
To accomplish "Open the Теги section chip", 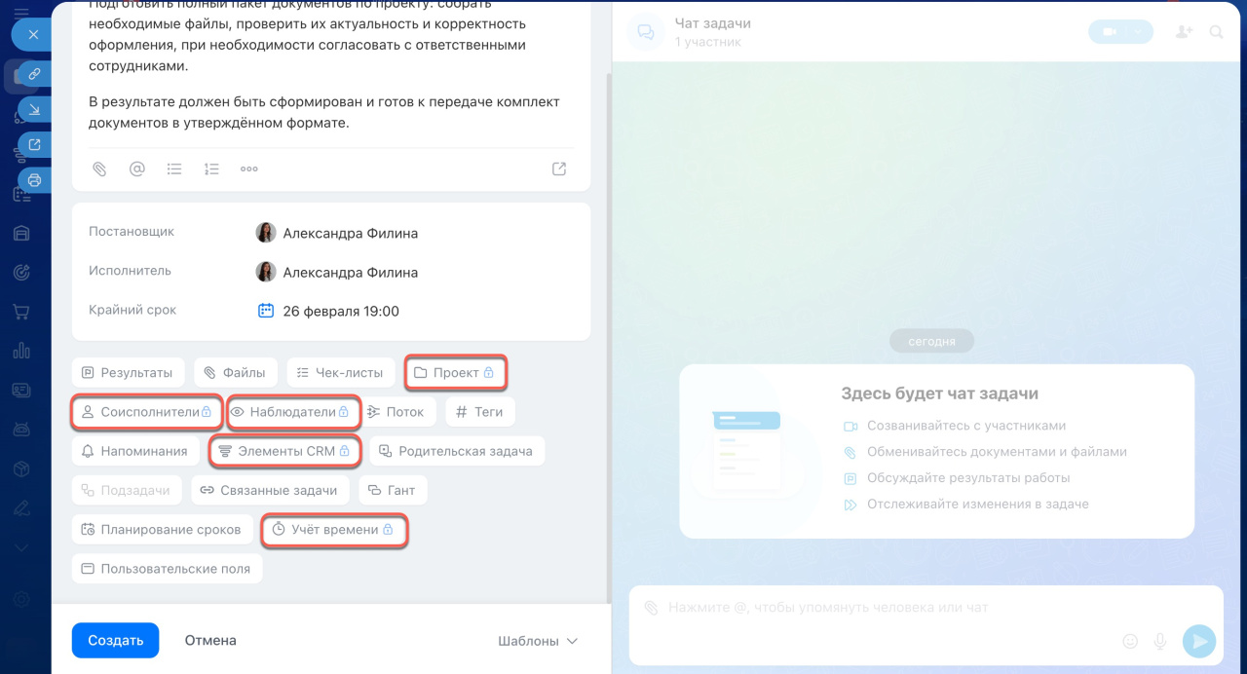I will pos(480,412).
